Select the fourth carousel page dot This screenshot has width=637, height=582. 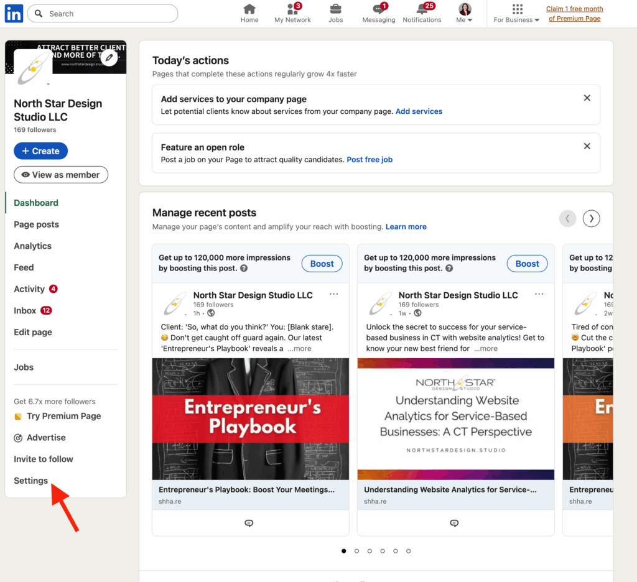pos(383,551)
